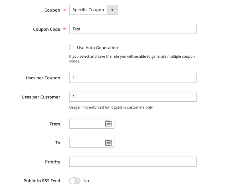
Task: Click the No text beside RSS toggle
Action: (x=86, y=181)
